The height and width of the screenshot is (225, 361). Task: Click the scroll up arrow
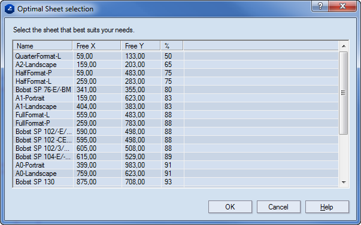344,46
